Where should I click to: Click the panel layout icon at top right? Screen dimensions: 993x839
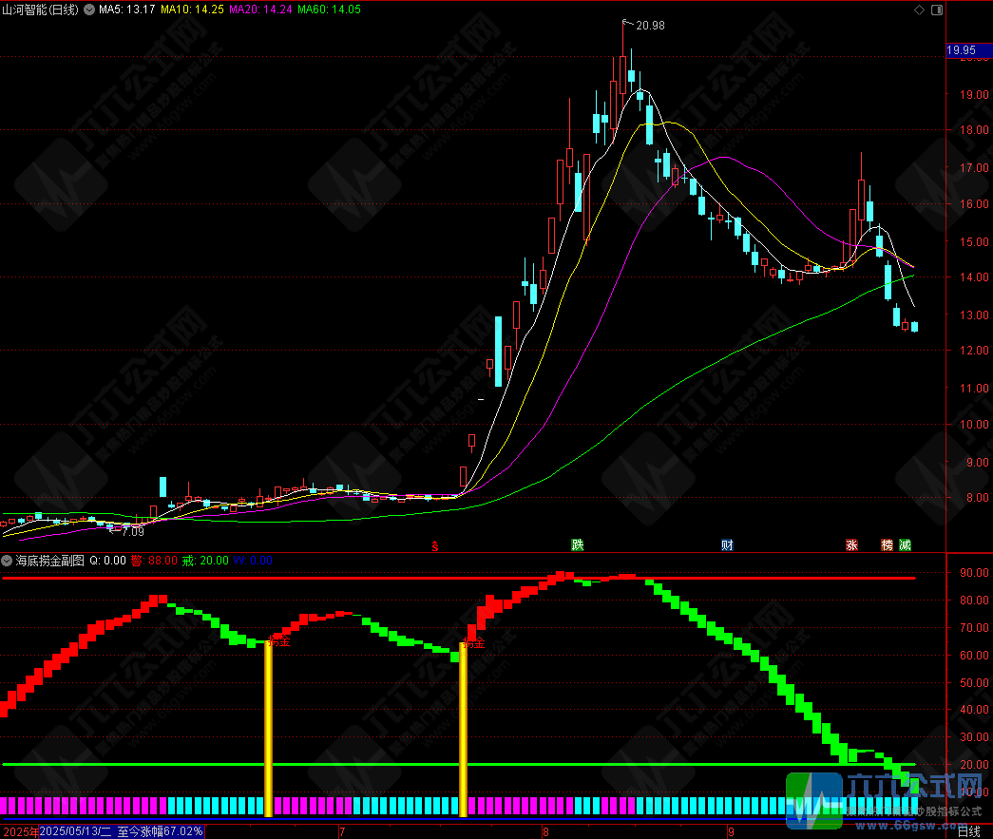tap(935, 10)
